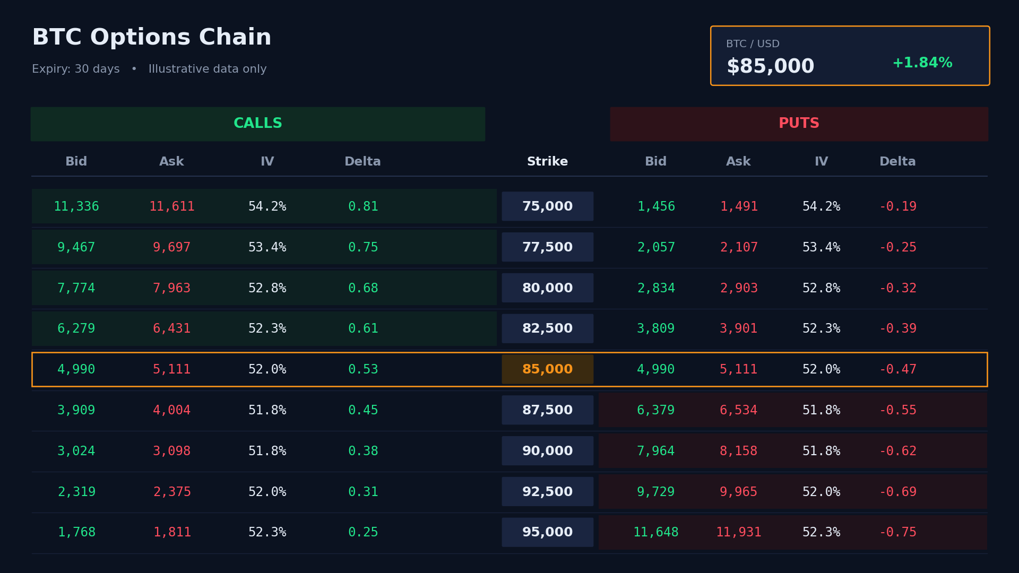1019x573 pixels.
Task: Click call ask 6,431
Action: pos(172,328)
